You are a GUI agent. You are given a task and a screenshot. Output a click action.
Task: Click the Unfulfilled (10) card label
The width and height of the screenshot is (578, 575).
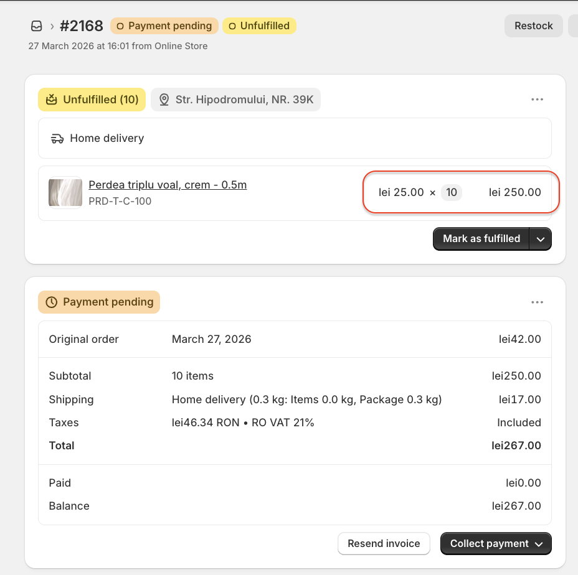(92, 100)
